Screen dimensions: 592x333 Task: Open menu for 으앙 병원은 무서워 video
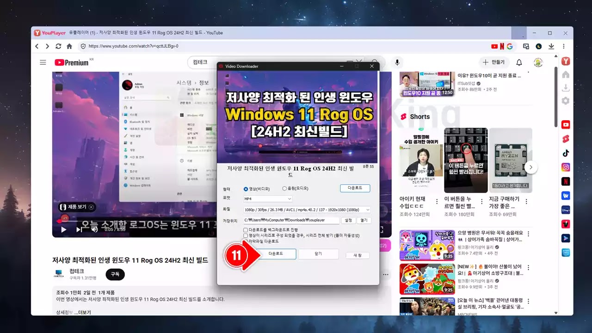coord(528,234)
